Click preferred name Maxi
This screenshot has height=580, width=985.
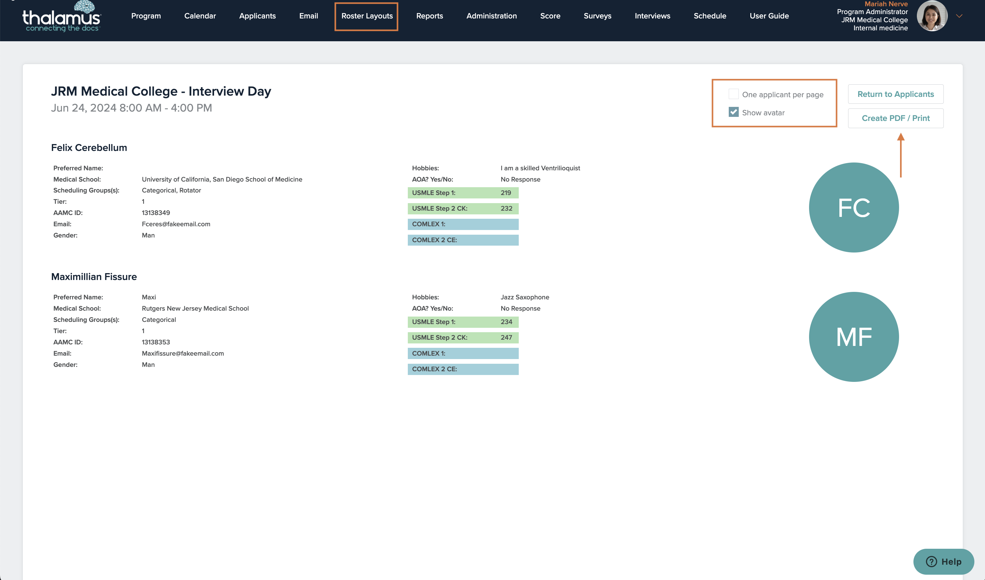149,297
